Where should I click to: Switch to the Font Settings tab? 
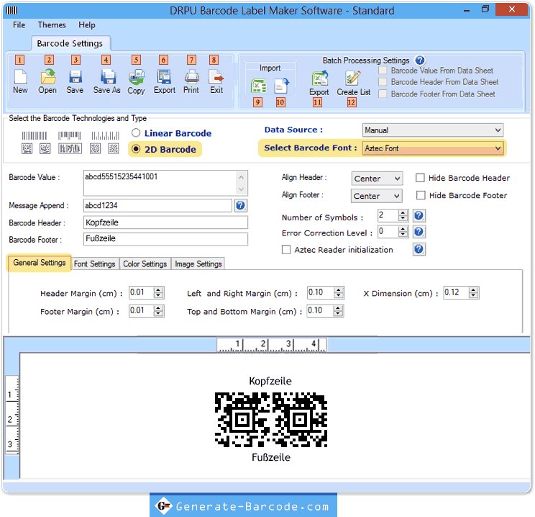tap(94, 264)
